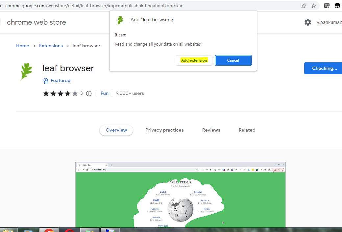The image size is (342, 232).
Task: Click the "It can:" label in dialog
Action: pos(120,35)
